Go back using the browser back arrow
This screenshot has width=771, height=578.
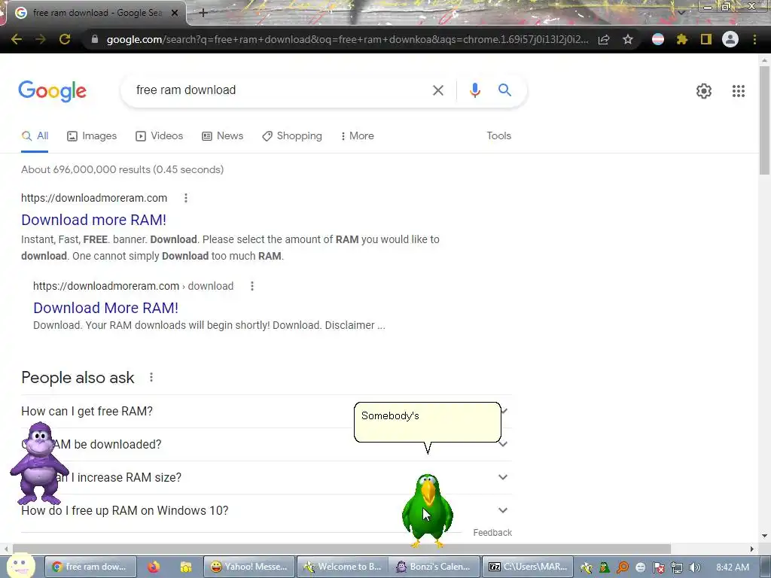point(17,39)
